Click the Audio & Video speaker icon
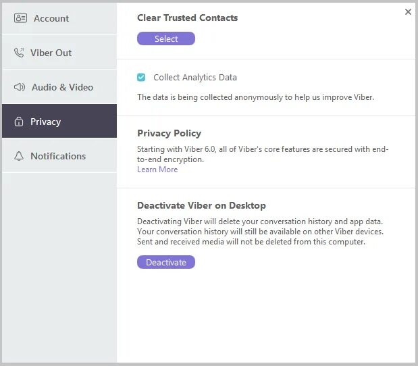 click(20, 87)
